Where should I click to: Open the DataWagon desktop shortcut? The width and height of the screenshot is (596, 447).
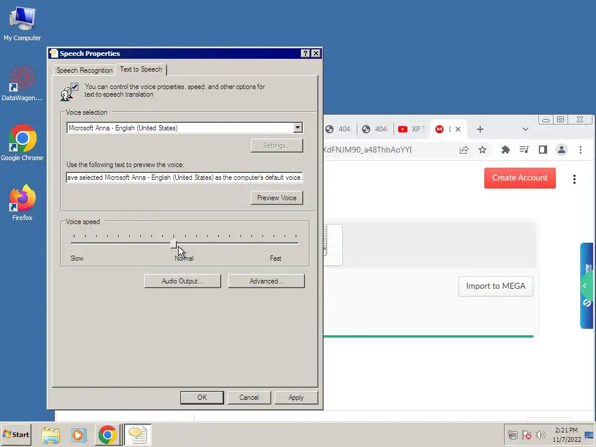[x=22, y=84]
